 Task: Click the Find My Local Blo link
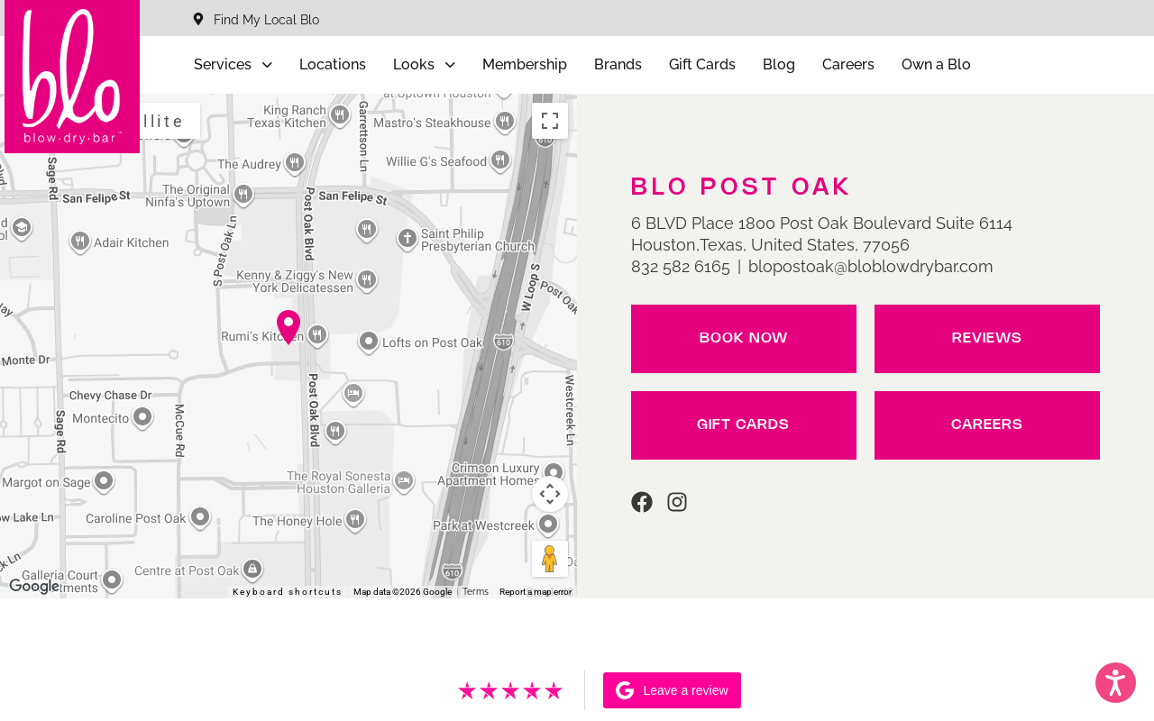coord(266,19)
